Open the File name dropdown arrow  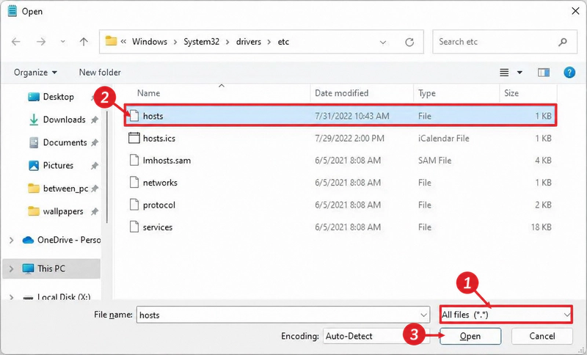(423, 315)
